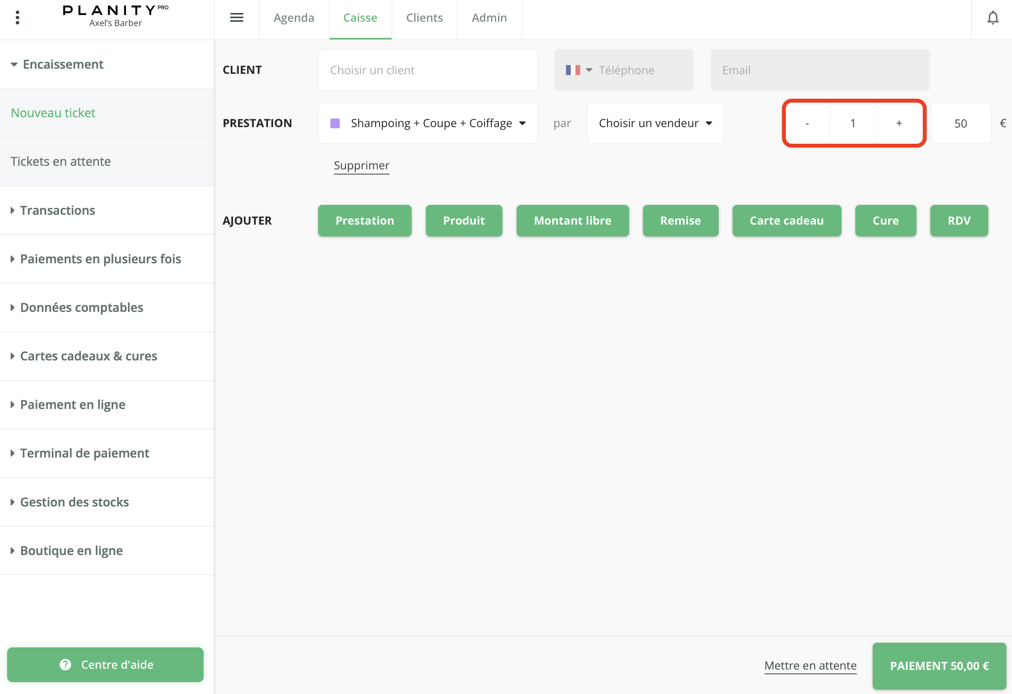Increase quantity with plus button
1012x694 pixels.
[899, 123]
